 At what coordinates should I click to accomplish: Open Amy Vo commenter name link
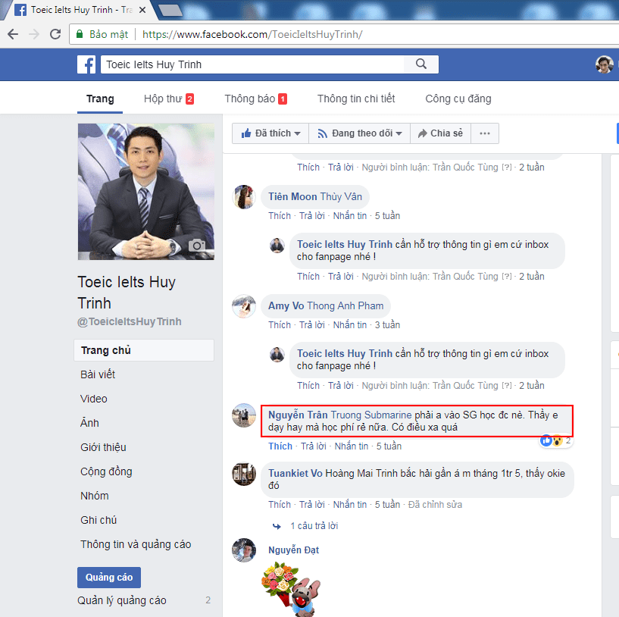pyautogui.click(x=286, y=306)
